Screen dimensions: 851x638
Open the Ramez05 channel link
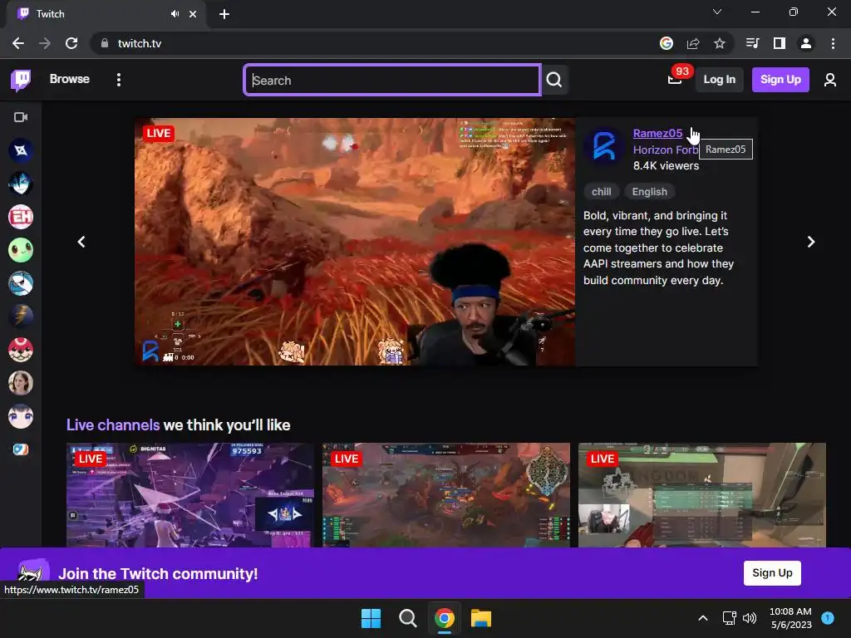click(x=658, y=133)
